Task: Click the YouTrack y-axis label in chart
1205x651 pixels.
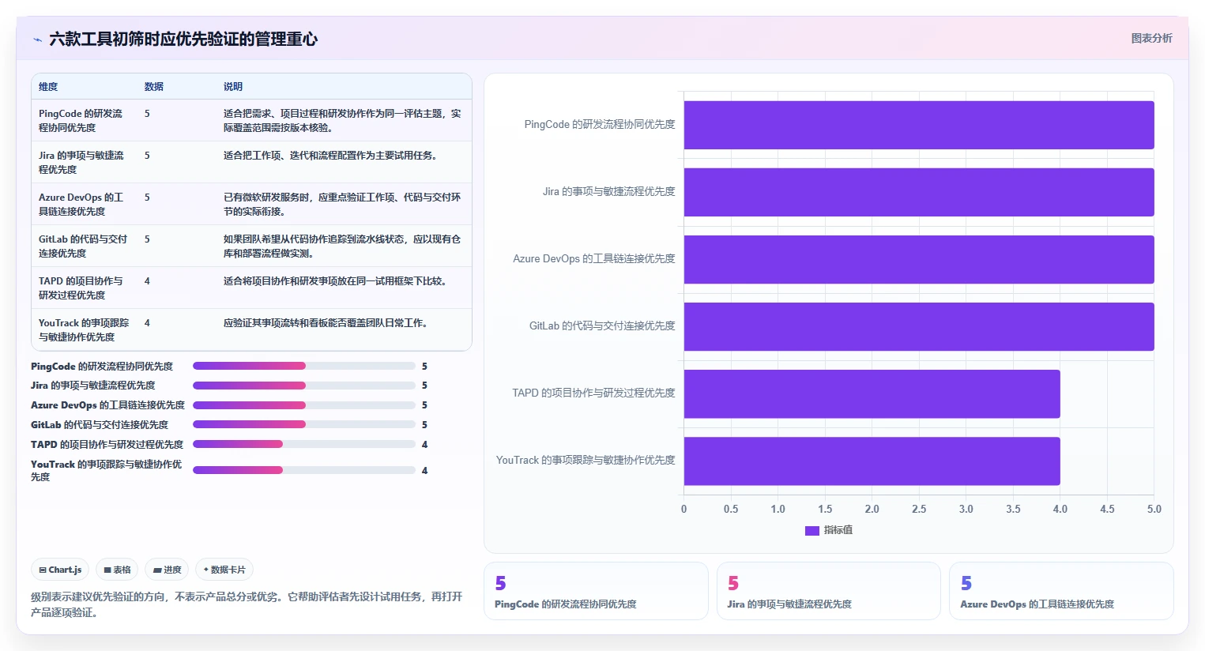Action: (x=586, y=461)
